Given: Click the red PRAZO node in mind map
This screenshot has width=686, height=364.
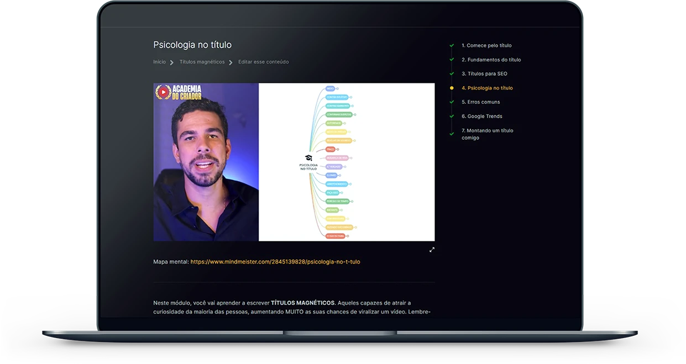Looking at the screenshot, I should (331, 149).
